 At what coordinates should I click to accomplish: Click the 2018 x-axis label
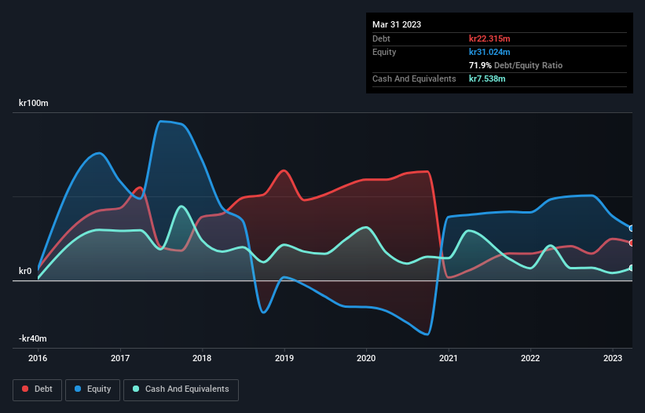click(x=202, y=358)
